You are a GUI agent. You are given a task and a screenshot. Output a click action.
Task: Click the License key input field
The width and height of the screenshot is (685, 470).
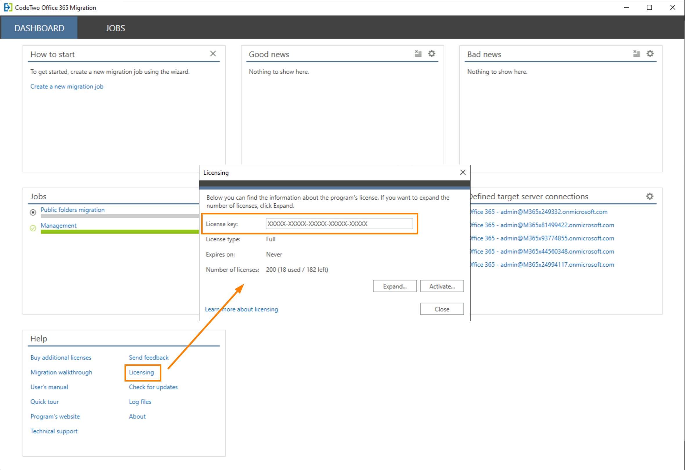339,224
